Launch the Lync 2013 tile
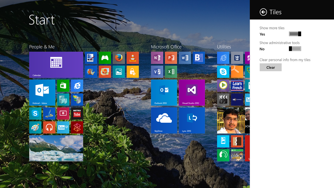The image size is (334, 188). [192, 120]
